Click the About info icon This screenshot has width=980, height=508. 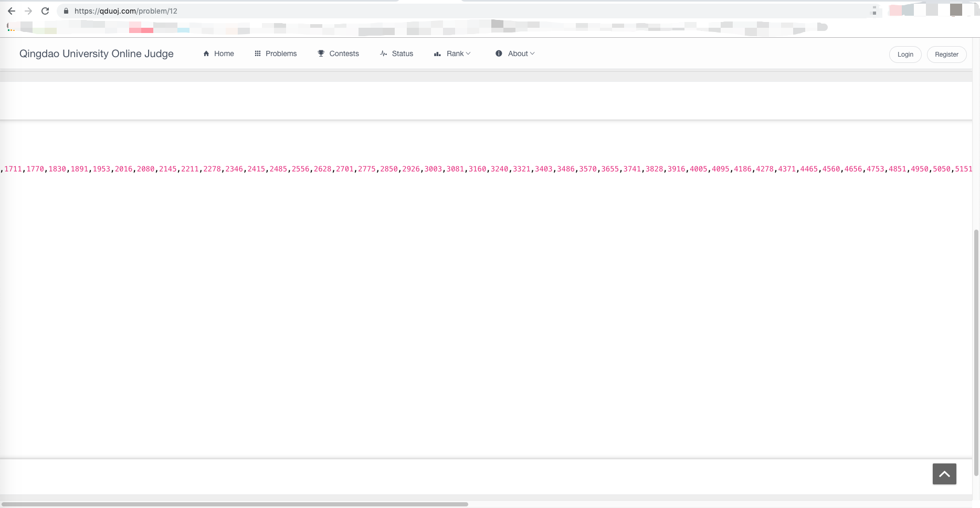tap(499, 53)
